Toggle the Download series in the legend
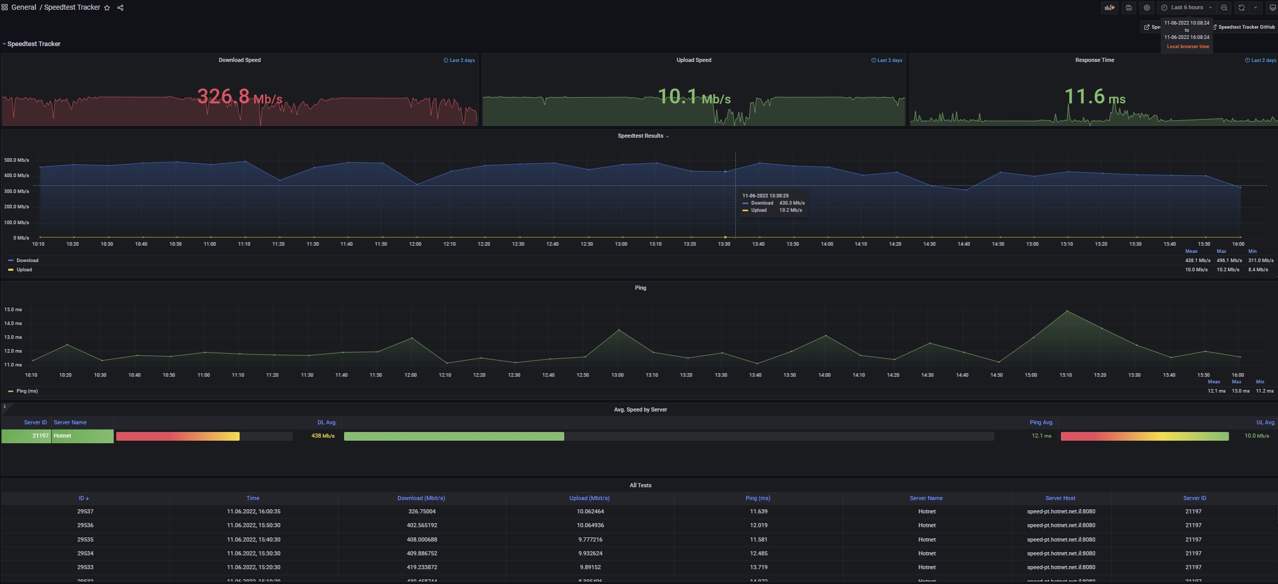Viewport: 1278px width, 584px height. [x=27, y=261]
